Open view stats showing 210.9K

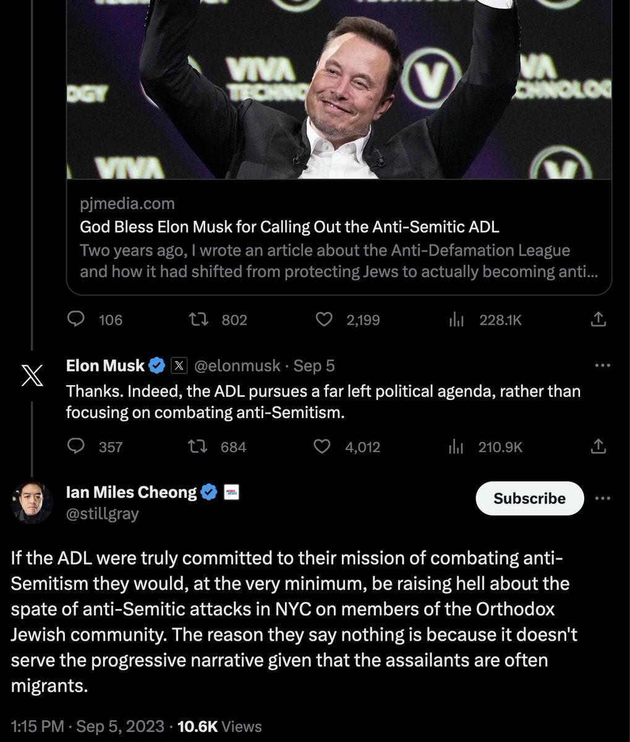coord(456,446)
